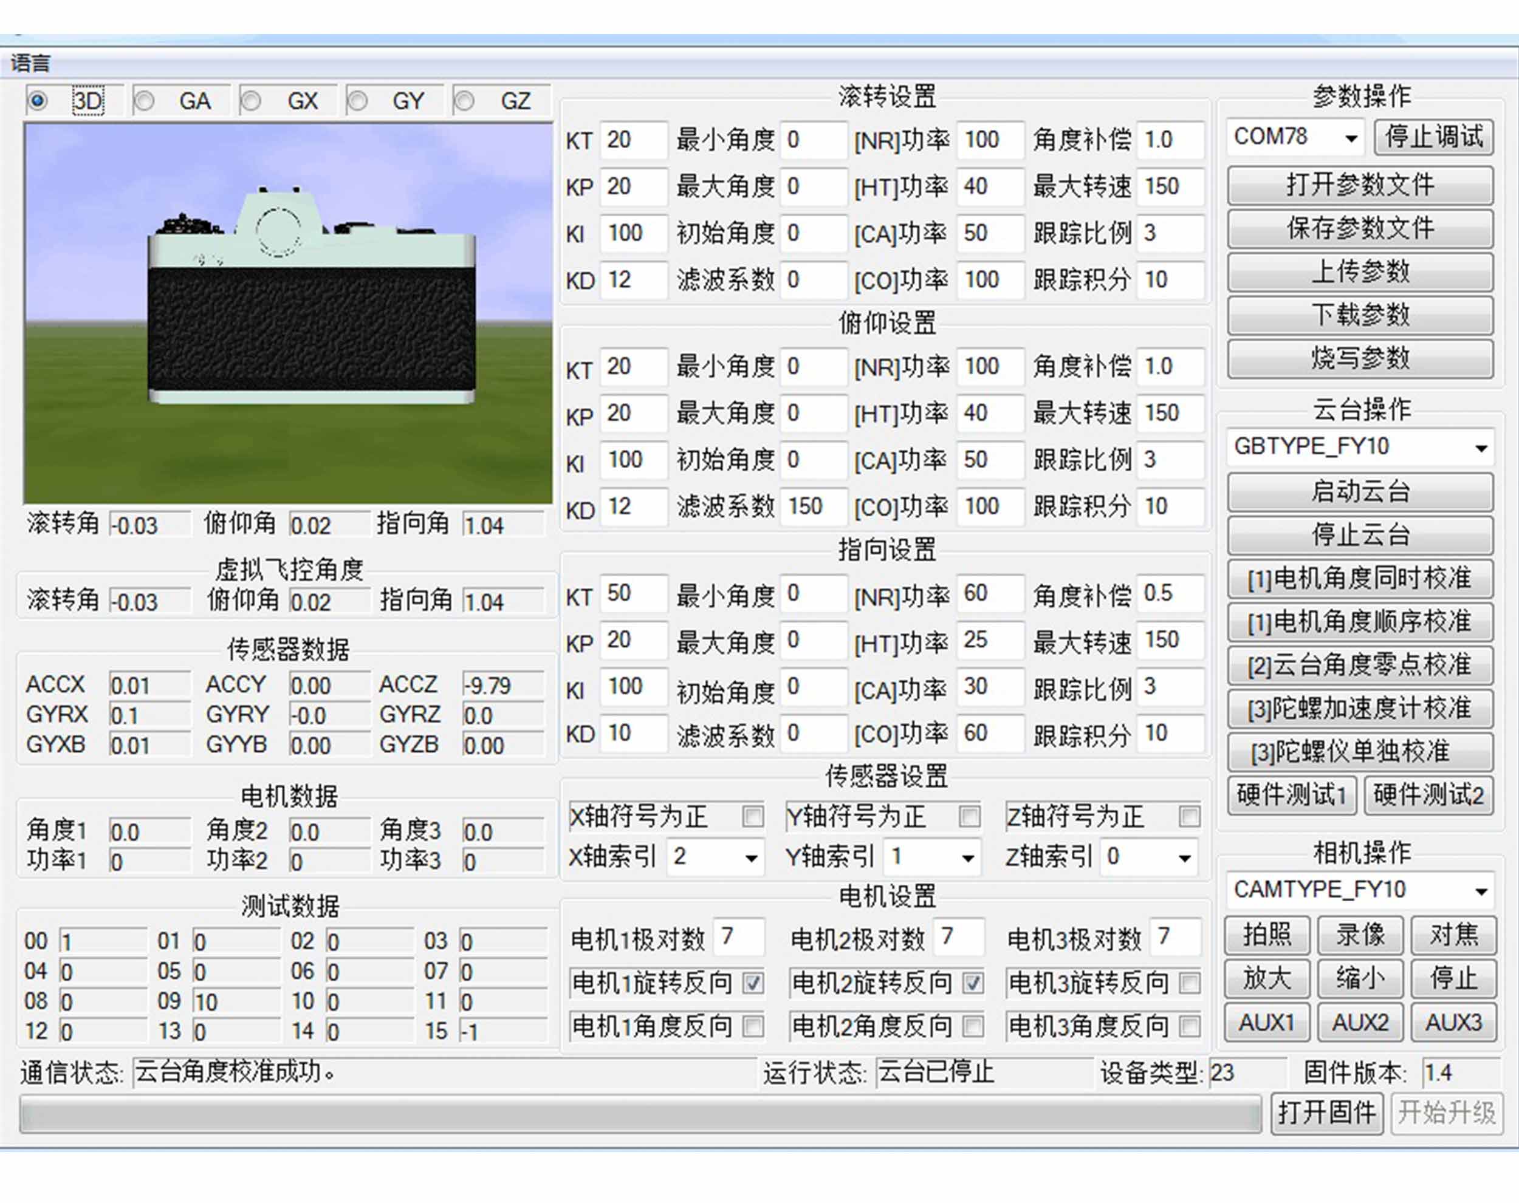This screenshot has width=1519, height=1203.
Task: Open the 语言 menu
Action: coord(30,63)
